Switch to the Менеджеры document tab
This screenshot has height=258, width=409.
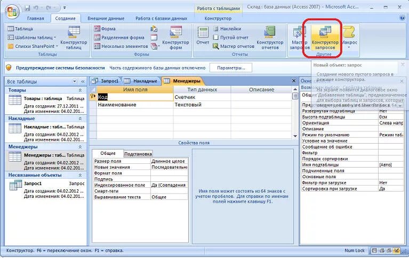tap(183, 81)
